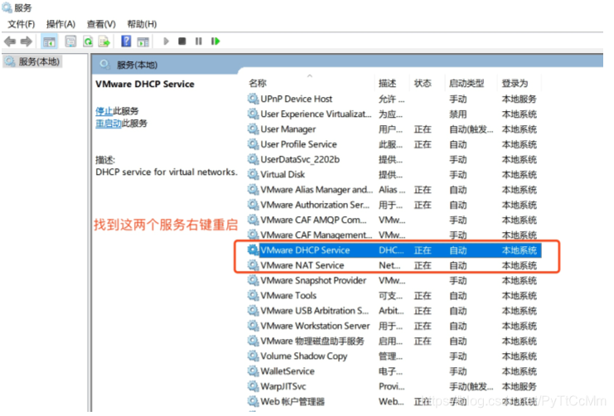Click the services window title icon
This screenshot has height=416, width=614.
click(7, 7)
